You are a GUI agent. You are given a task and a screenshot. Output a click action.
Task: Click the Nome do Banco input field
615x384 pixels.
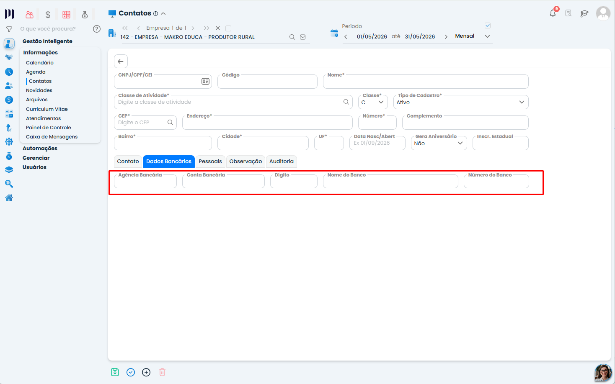[x=390, y=182]
